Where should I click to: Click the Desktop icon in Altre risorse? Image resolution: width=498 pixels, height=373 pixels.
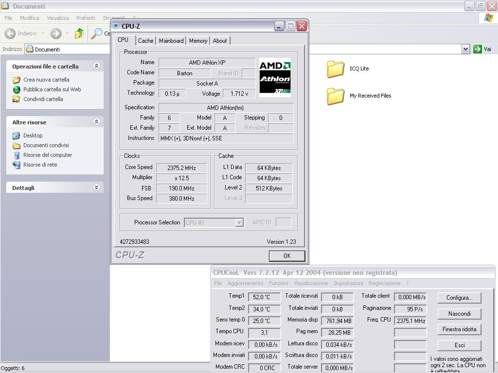[x=17, y=136]
